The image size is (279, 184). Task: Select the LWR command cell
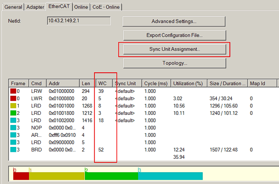(37, 98)
